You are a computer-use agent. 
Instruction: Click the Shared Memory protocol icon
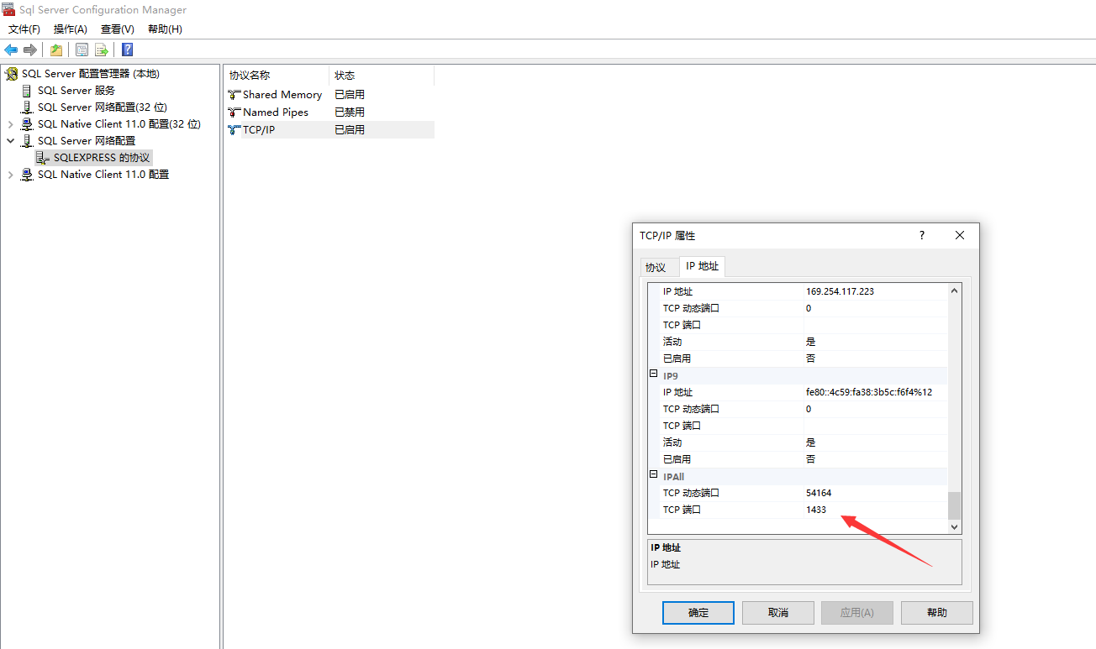[234, 94]
